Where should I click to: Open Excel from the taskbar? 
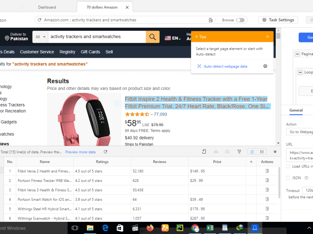pyautogui.click(x=210, y=228)
